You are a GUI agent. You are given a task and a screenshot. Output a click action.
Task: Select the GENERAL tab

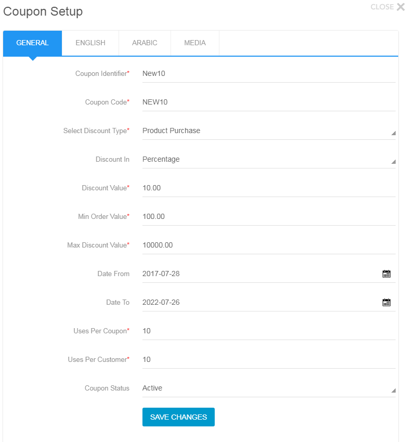(x=32, y=43)
